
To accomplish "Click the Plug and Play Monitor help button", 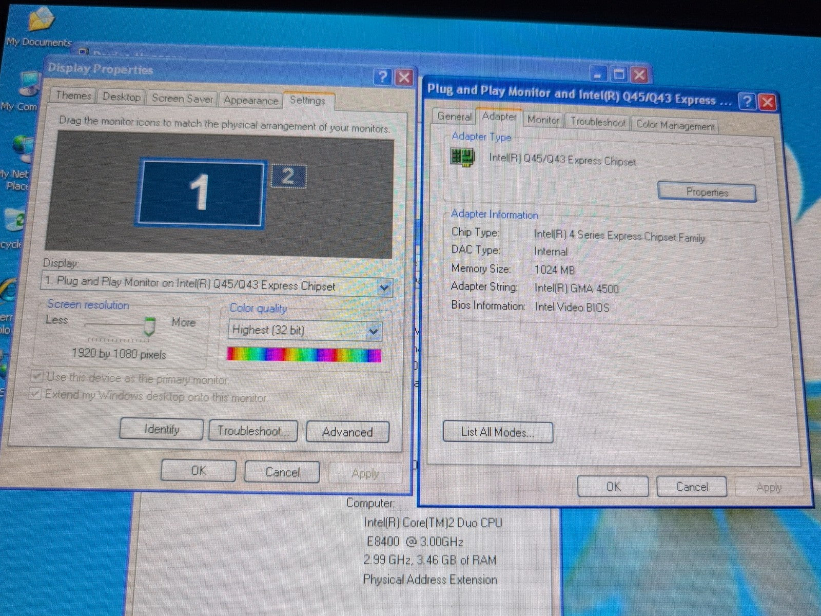I will [x=747, y=102].
